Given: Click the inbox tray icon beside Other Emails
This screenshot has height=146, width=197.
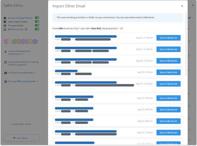Looking at the screenshot, I should pos(5,29).
